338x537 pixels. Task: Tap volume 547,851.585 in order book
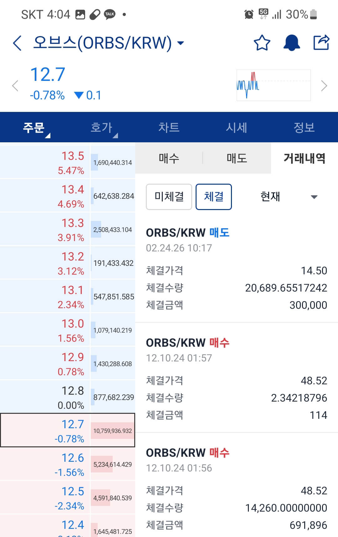click(114, 297)
